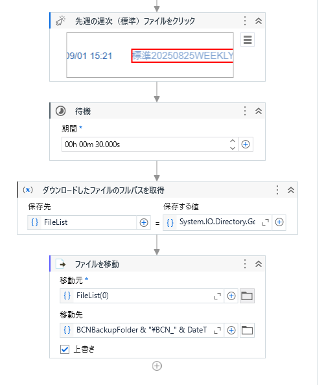The width and height of the screenshot is (324, 385).
Task: Click the BCNBackupFolder destination expression field
Action: [142, 331]
